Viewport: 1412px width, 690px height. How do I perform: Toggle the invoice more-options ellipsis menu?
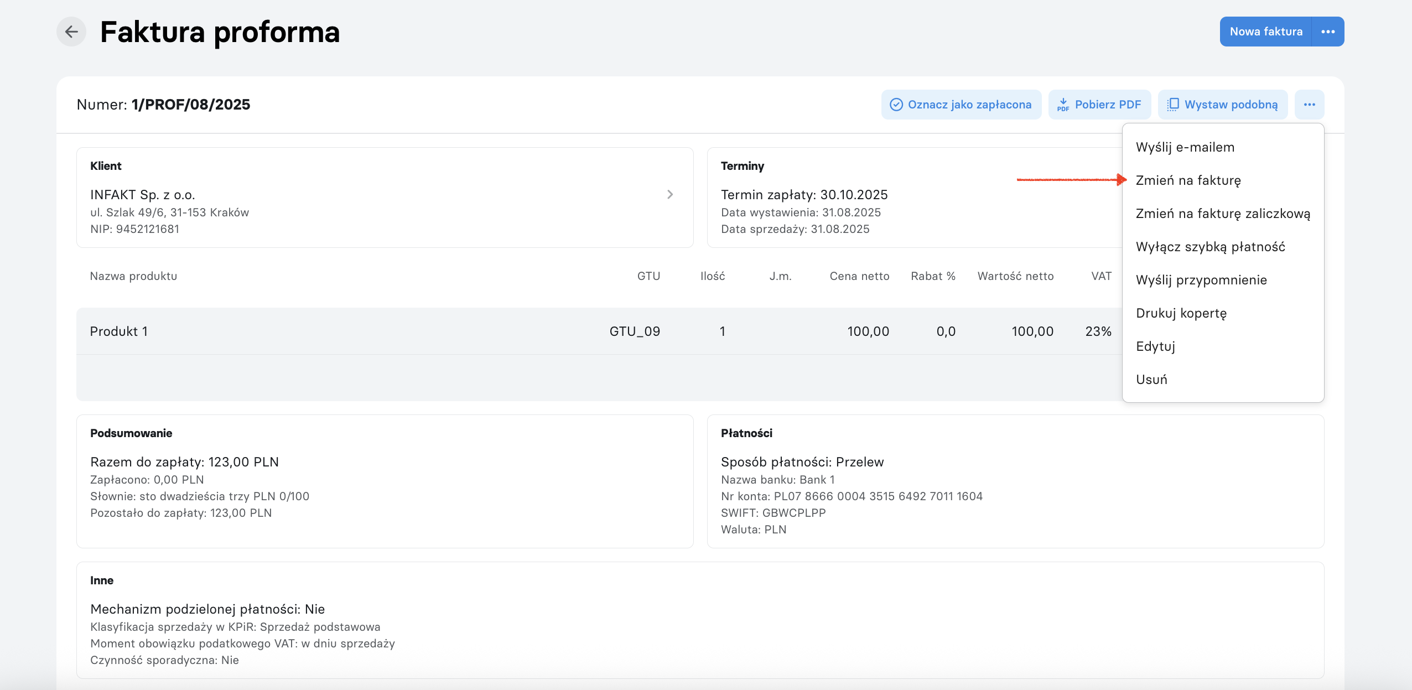1309,105
